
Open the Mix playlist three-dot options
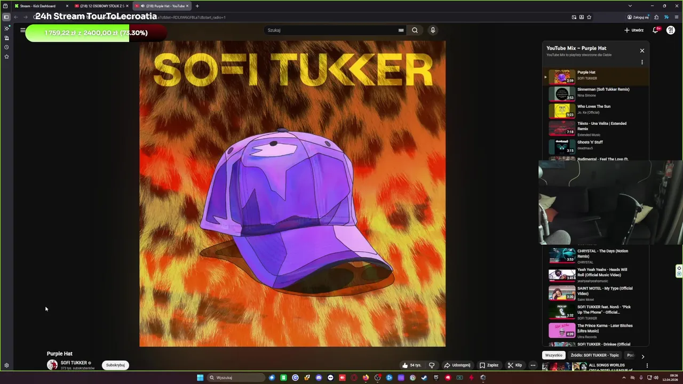click(x=642, y=62)
